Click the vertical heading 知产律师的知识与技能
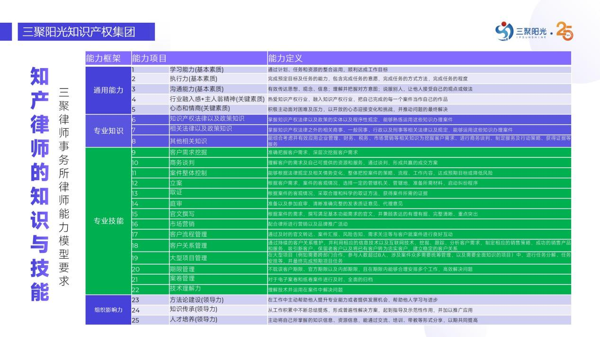Image resolution: width=600 pixels, height=337 pixels. click(x=40, y=184)
